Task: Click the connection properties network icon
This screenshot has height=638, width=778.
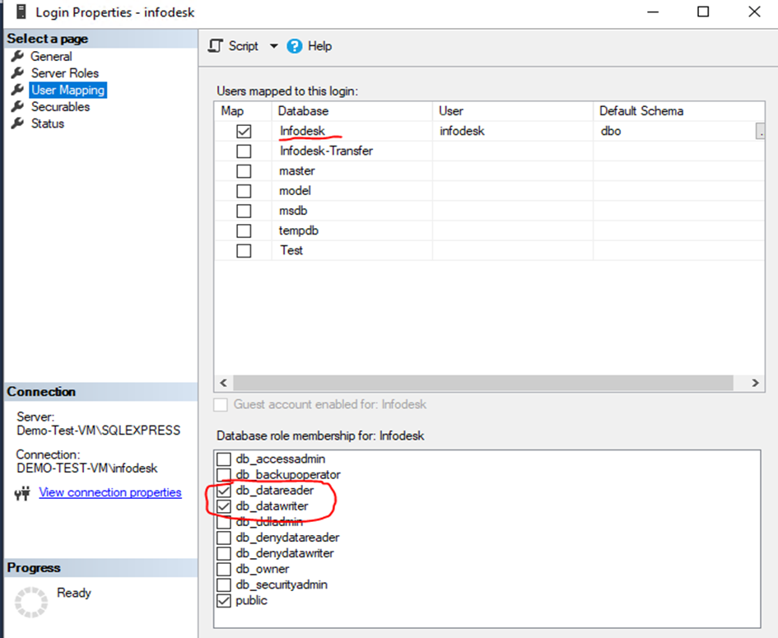Action: 23,493
